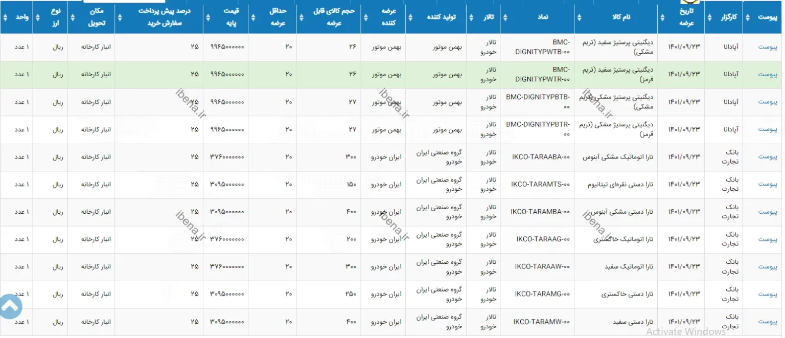785x338 pixels.
Task: Open پیوست link for IKCO-TARAAG-00 row
Action: 767,239
